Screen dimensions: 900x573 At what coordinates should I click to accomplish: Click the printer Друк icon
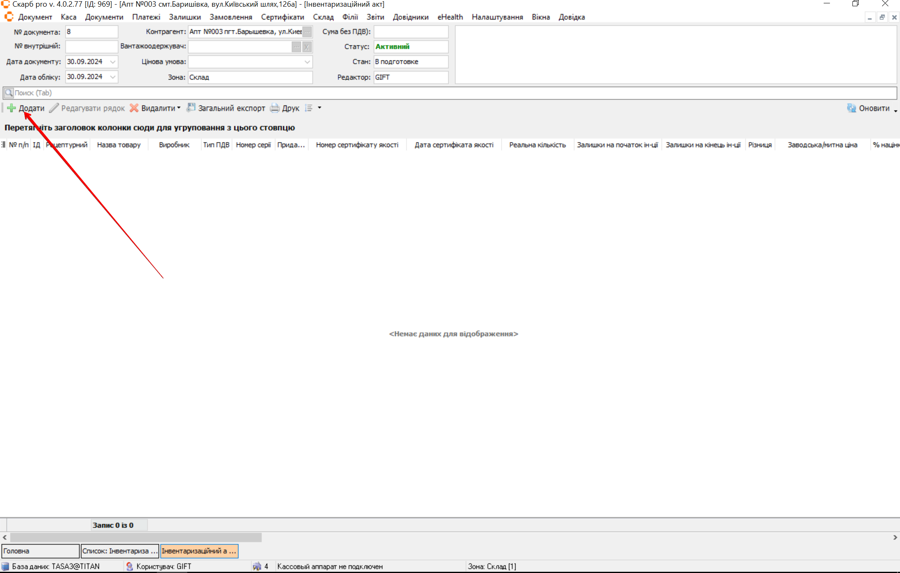point(274,108)
